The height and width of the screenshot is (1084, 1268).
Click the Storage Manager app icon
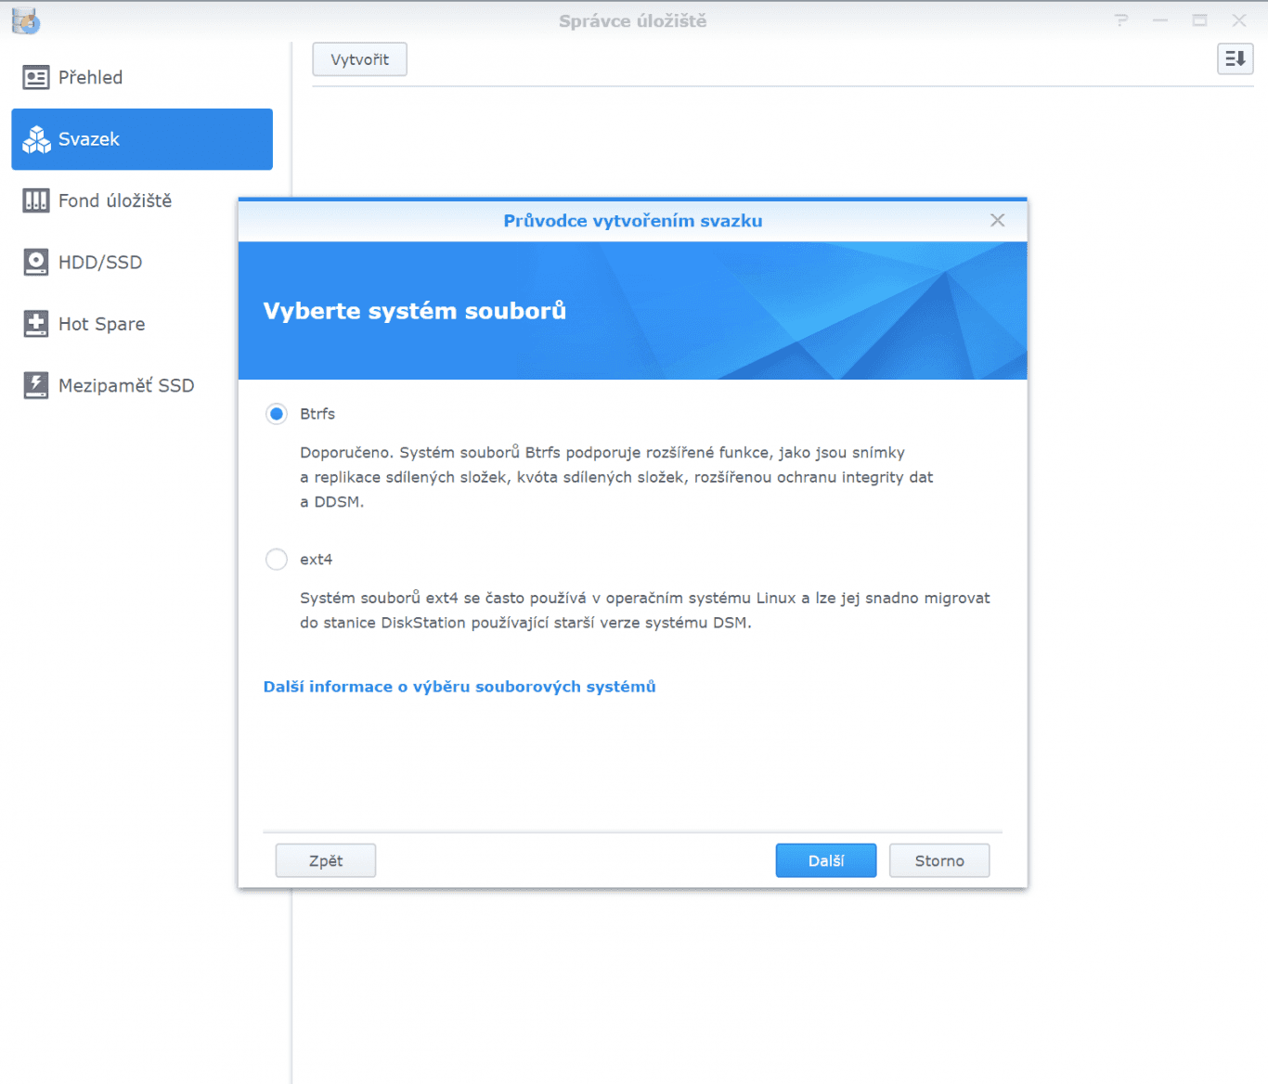click(x=26, y=20)
